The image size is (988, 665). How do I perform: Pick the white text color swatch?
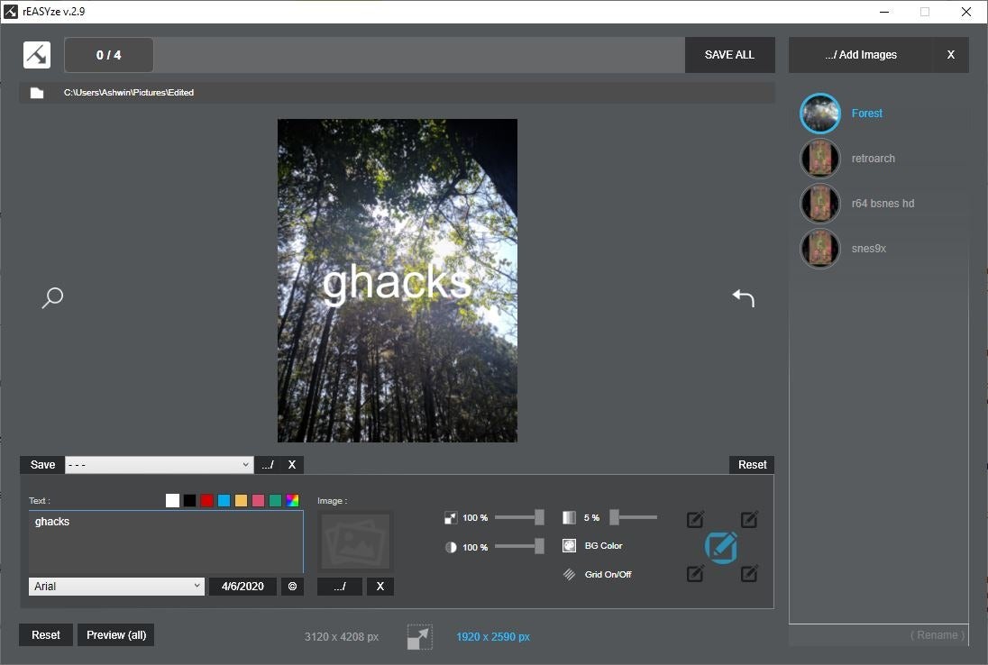coord(173,501)
